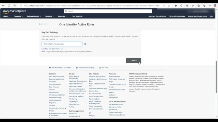The width and height of the screenshot is (218, 122).
Task: Go to the browser home page icon
Action: pos(14,5)
